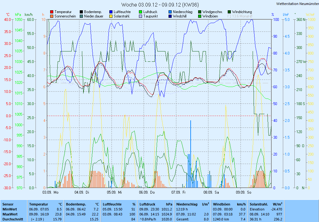Viewport: 319px width, 222px height.
Task: Click the Luftdruck minimum value 1011.2
Action: (x=167, y=209)
